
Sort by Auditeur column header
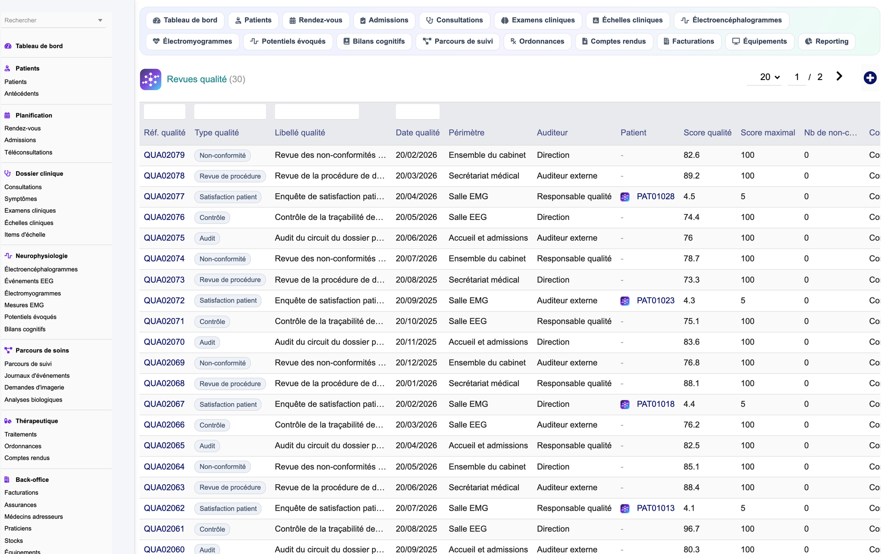point(552,133)
